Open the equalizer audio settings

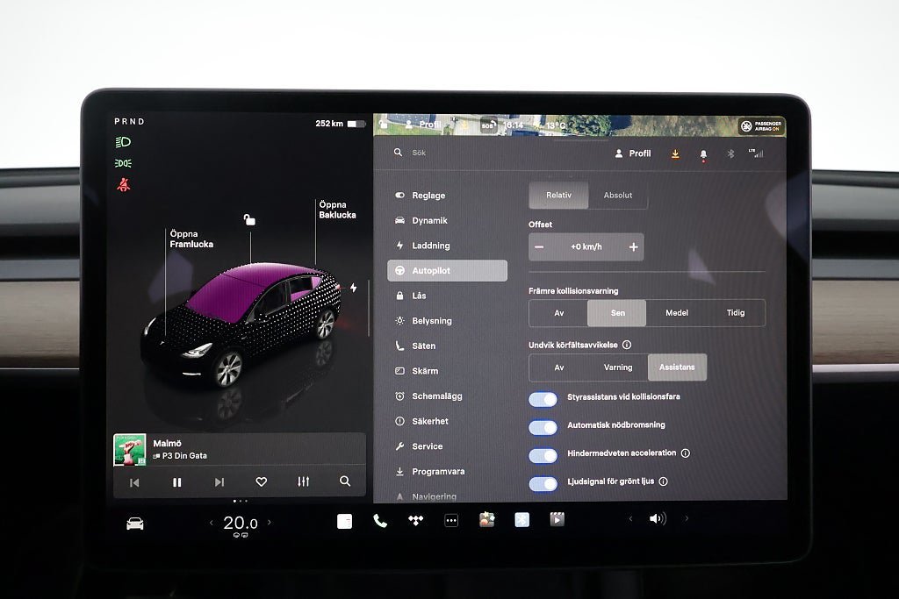(x=304, y=481)
